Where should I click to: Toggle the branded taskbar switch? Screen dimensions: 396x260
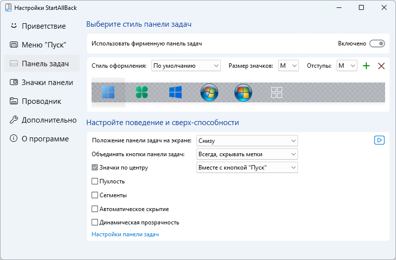(x=377, y=43)
